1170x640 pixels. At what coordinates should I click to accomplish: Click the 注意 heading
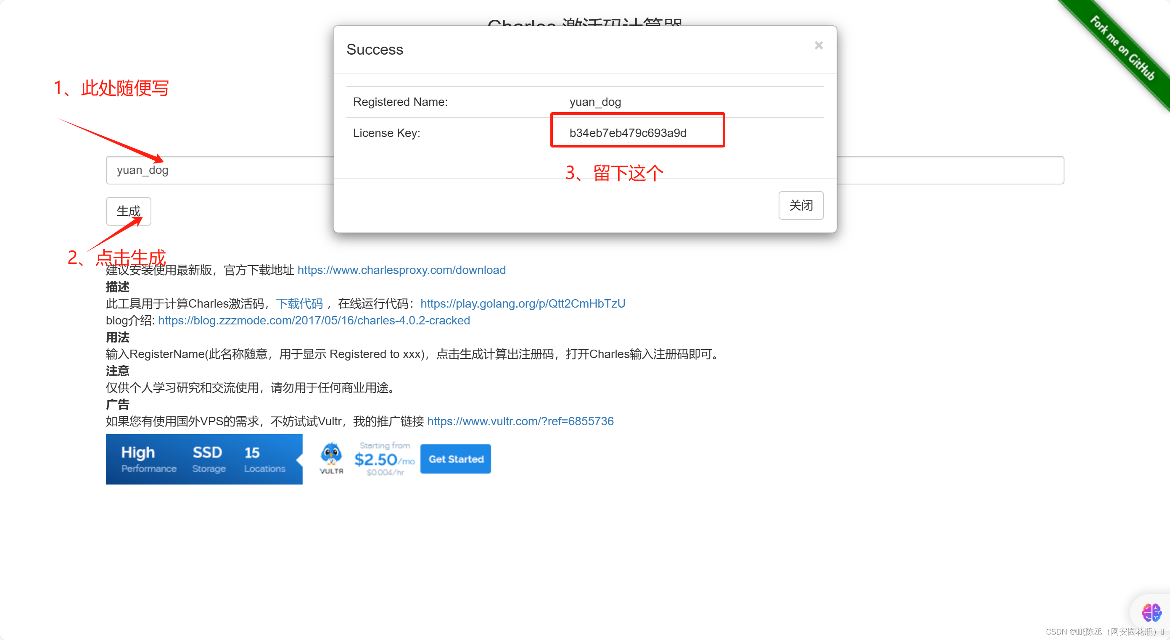click(118, 371)
